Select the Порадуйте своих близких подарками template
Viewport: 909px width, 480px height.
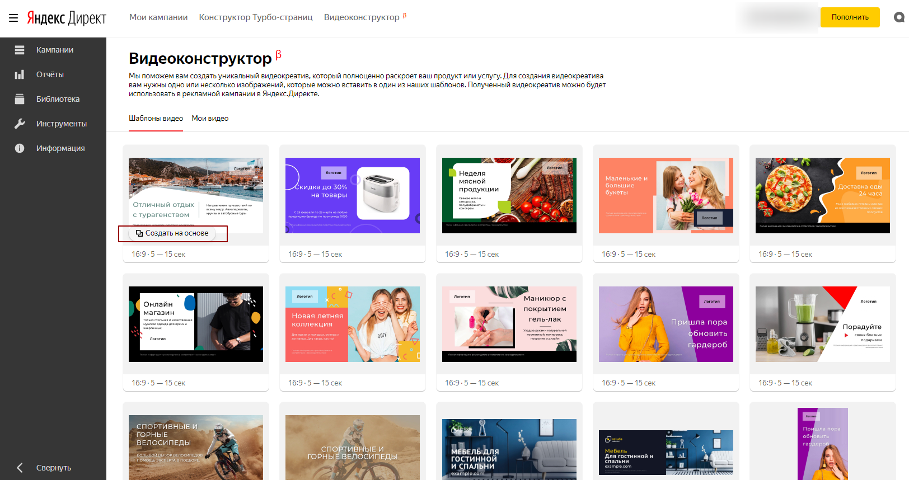pos(823,324)
